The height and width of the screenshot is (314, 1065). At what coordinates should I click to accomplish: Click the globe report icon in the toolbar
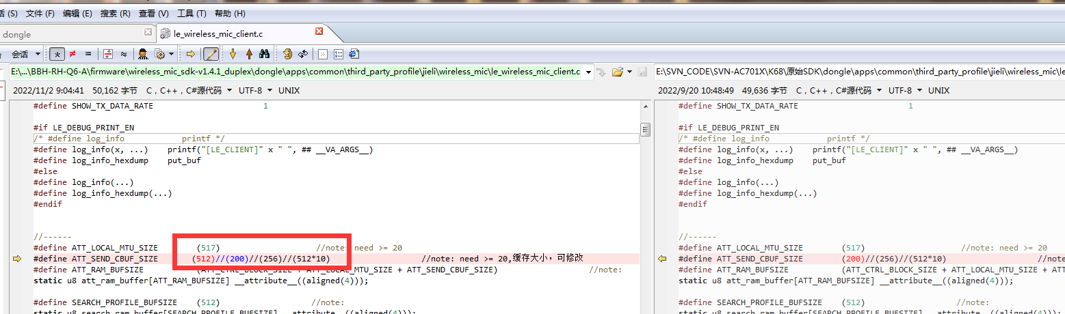pos(354,54)
